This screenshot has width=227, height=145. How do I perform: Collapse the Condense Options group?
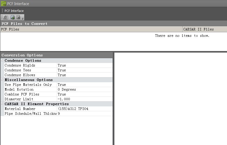(2, 60)
